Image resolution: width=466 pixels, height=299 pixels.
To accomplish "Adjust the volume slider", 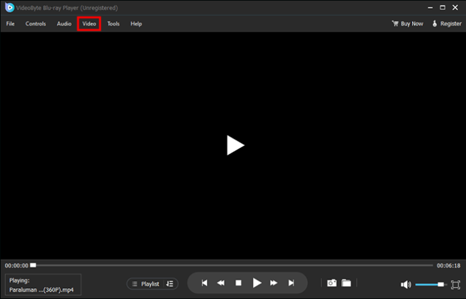I will click(x=431, y=284).
